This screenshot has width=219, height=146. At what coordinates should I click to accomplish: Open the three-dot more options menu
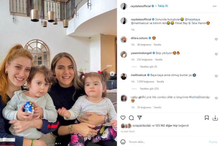(x=215, y=6)
